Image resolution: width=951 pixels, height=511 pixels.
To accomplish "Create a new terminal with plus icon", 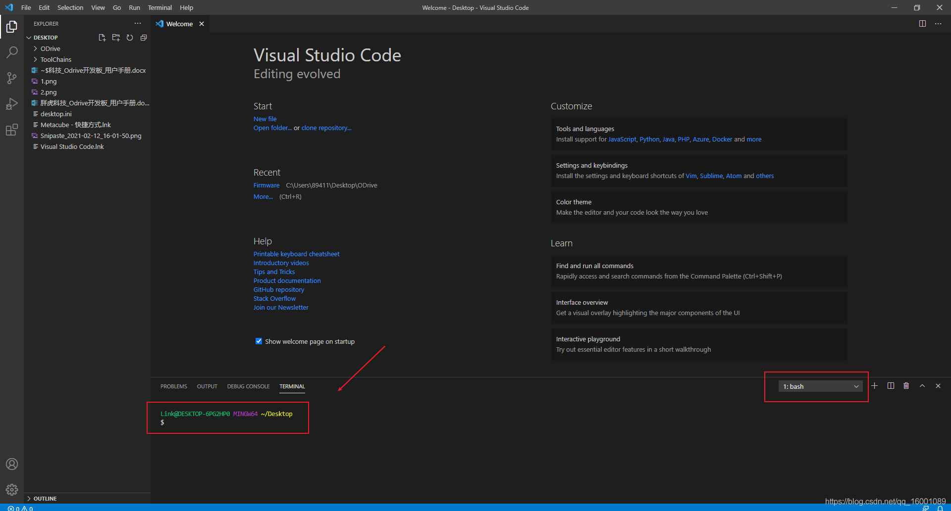I will pos(875,386).
